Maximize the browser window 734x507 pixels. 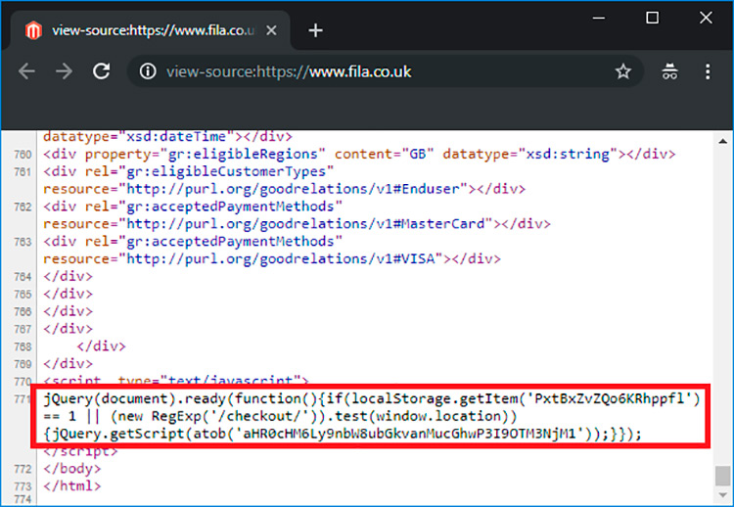click(653, 18)
